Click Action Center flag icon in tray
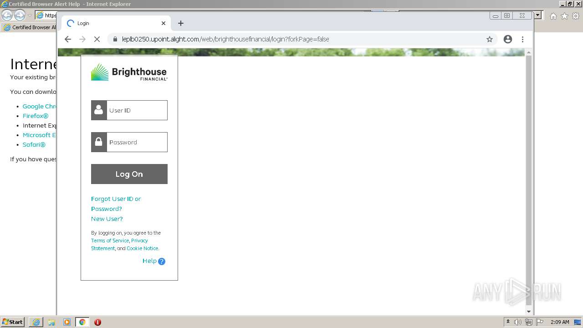 click(x=540, y=322)
